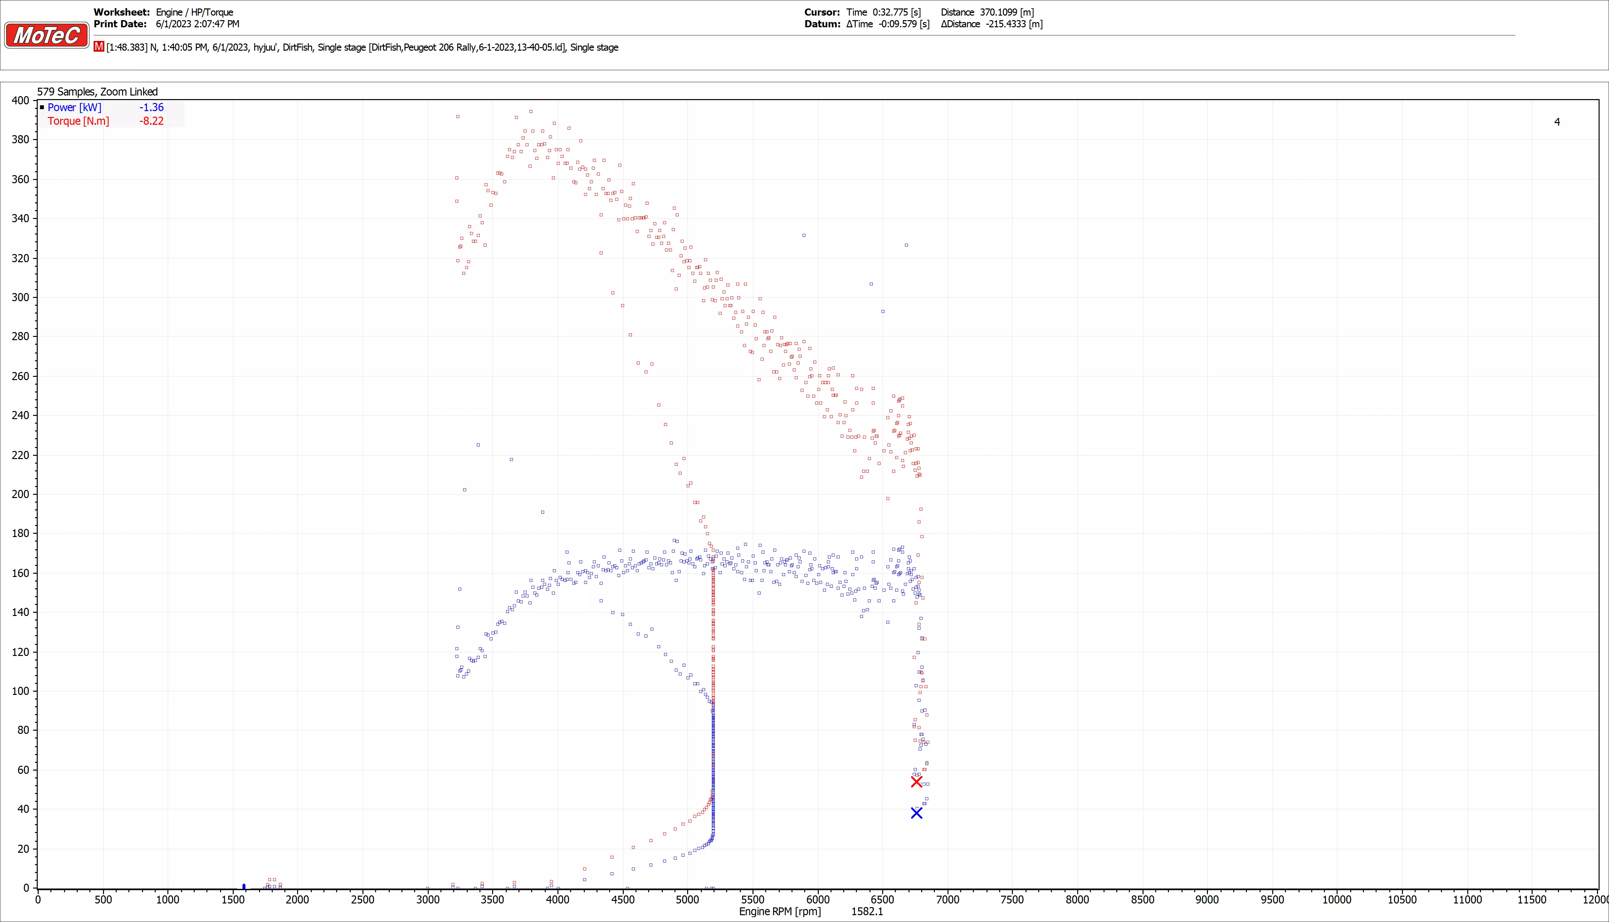
Task: Click the Engine RPM [rpm] axis label
Action: pyautogui.click(x=780, y=912)
